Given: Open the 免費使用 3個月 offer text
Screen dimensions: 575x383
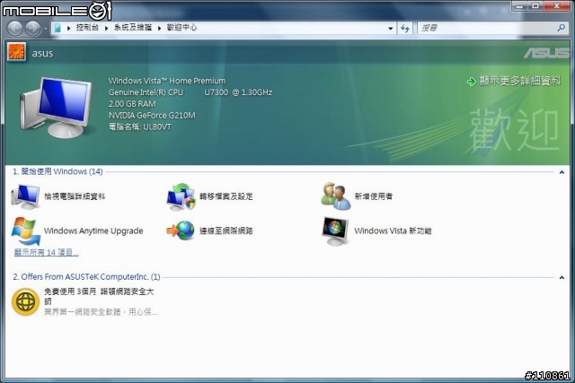Looking at the screenshot, I should pyautogui.click(x=99, y=296).
